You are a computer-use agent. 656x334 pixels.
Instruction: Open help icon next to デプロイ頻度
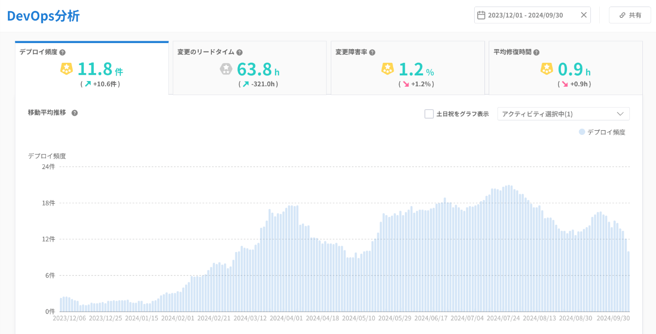62,52
